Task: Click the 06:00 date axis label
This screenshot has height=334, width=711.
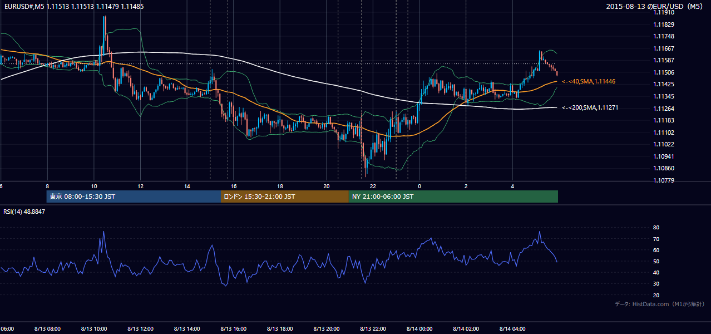Action: click(x=7, y=328)
